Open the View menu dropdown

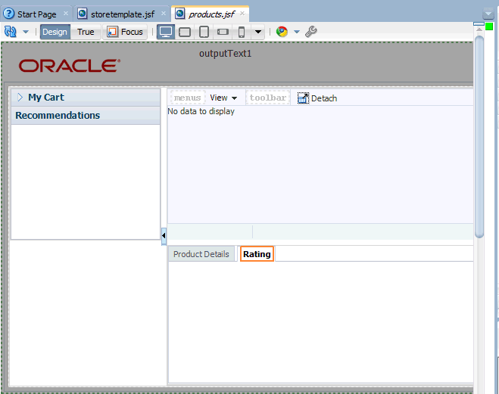pyautogui.click(x=223, y=98)
